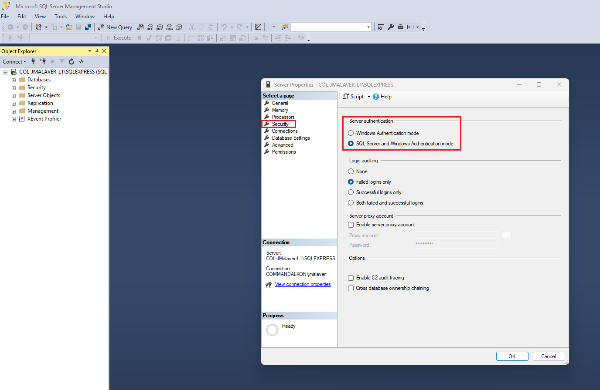
Task: Click the Find in Files icon
Action: pyautogui.click(x=285, y=27)
